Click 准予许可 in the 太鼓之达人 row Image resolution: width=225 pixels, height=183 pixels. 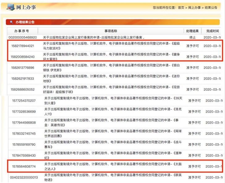point(194,166)
